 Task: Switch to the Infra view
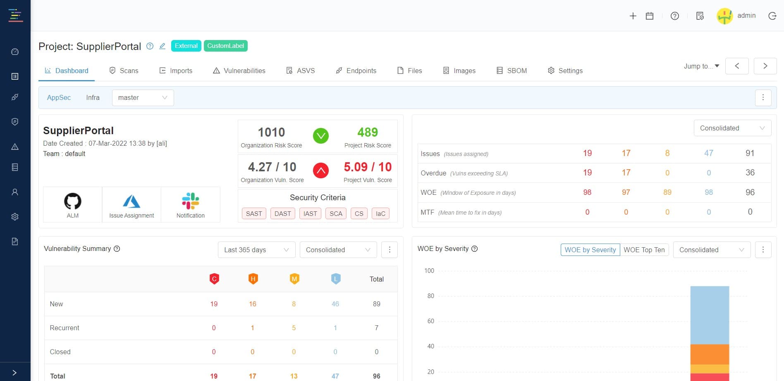(x=93, y=98)
